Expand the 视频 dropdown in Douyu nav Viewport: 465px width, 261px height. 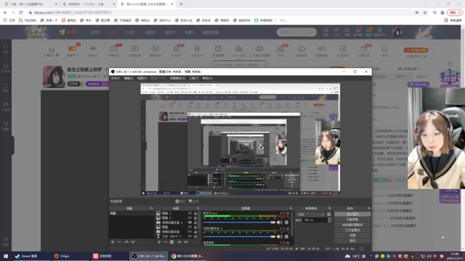coord(151,32)
